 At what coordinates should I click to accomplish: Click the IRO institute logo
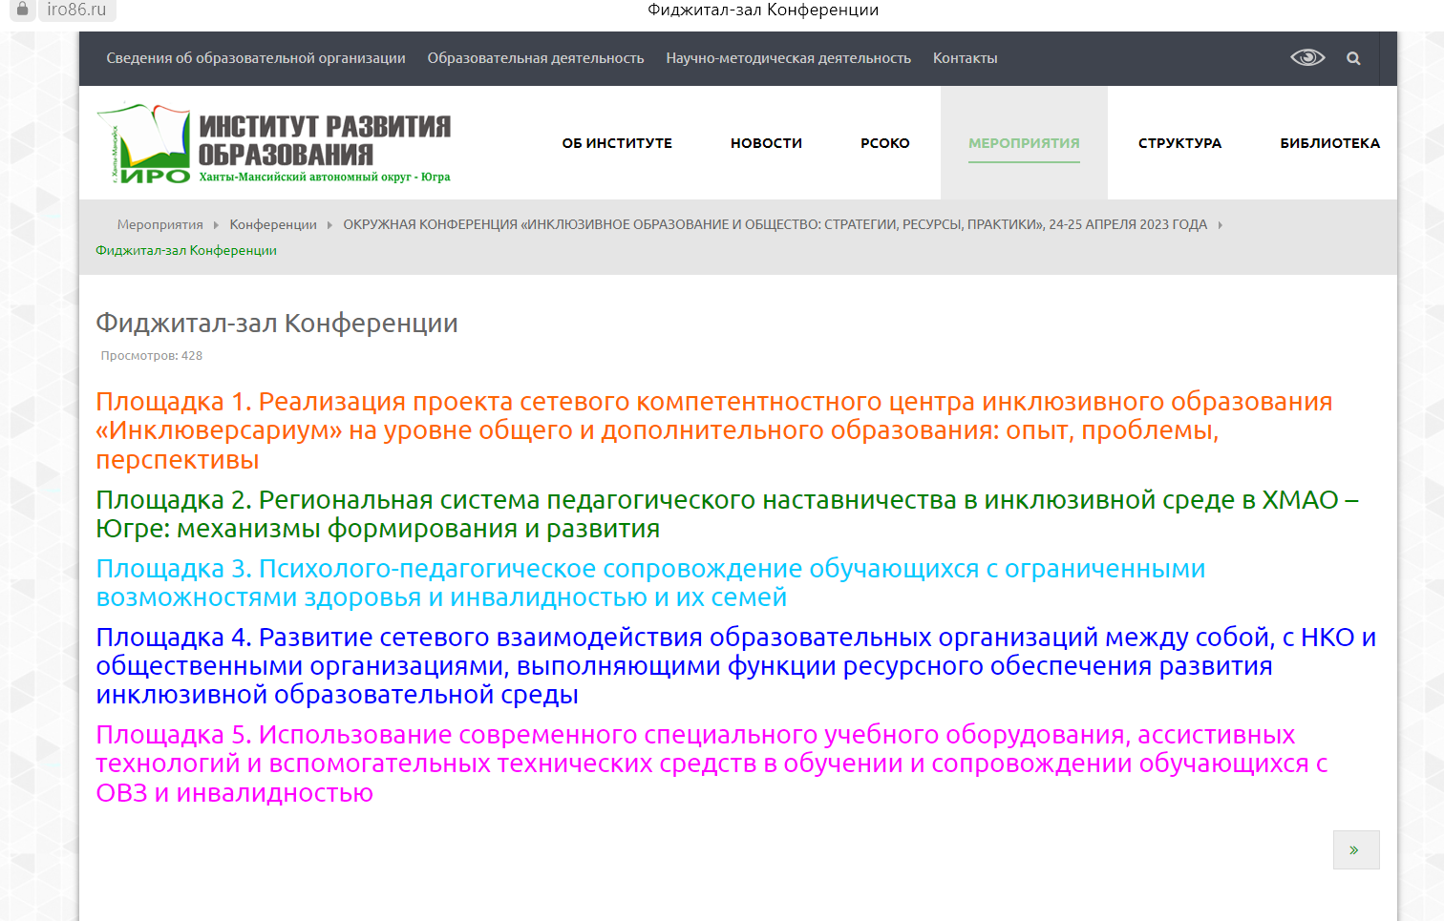click(274, 143)
